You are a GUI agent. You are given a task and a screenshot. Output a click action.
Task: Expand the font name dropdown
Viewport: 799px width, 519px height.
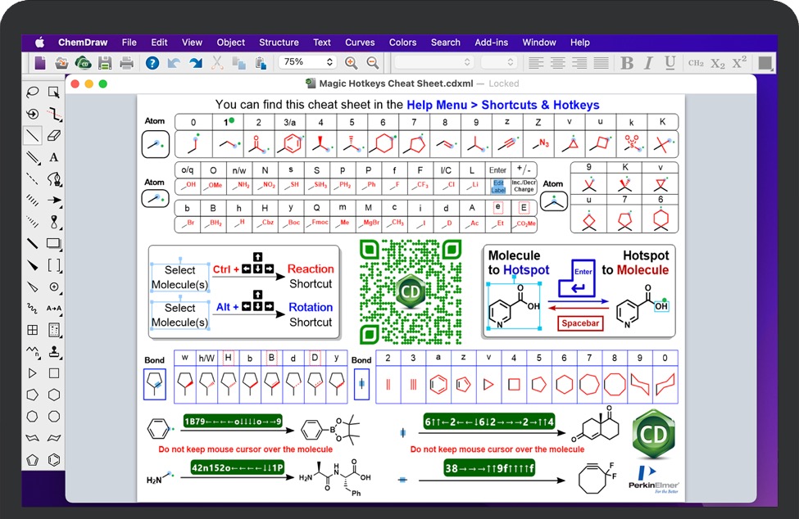433,62
